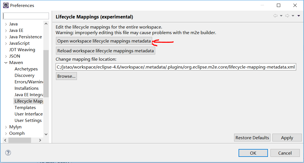304x163 pixels.
Task: Open back history dropdown arrow
Action: [281, 16]
